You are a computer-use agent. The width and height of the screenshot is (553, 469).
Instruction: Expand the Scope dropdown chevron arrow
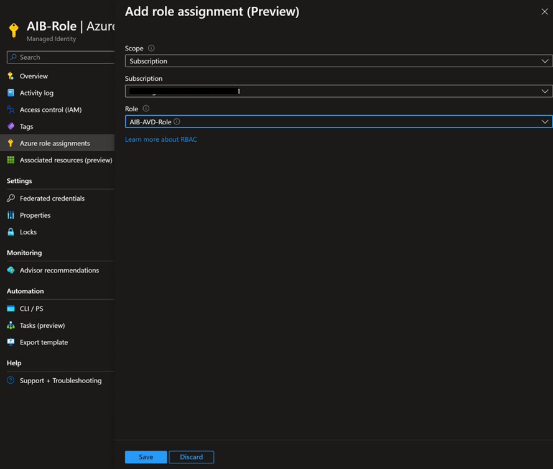(x=544, y=61)
